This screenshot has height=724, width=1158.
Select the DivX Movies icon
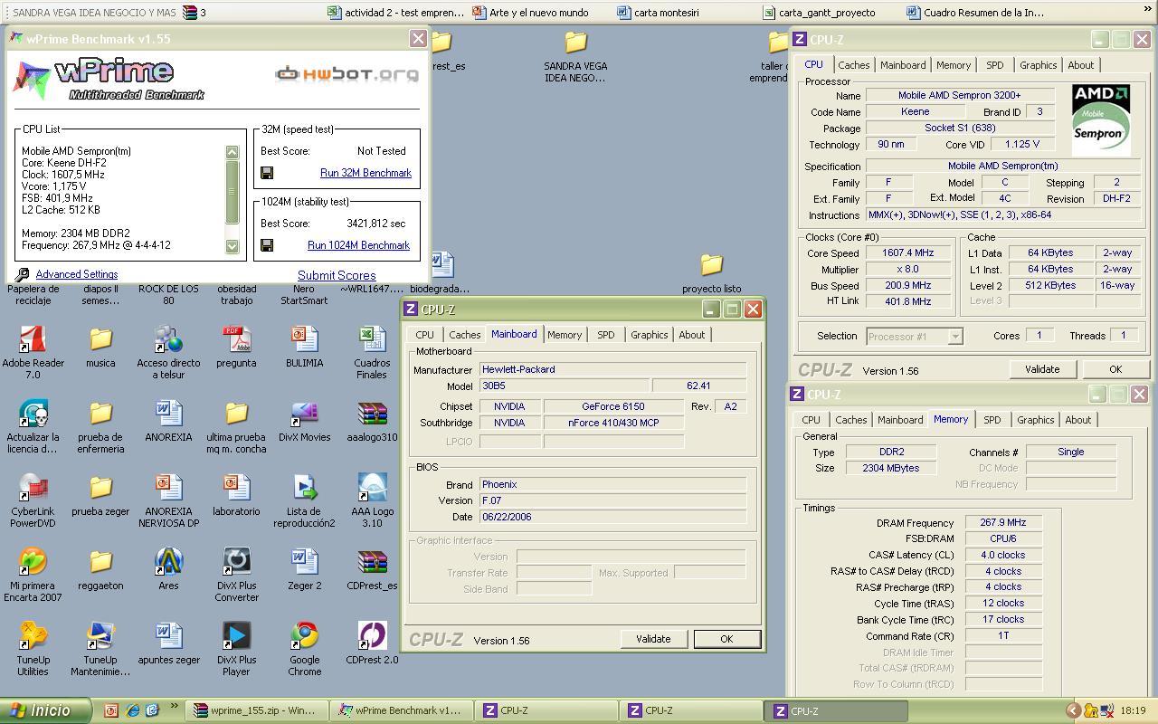(304, 414)
